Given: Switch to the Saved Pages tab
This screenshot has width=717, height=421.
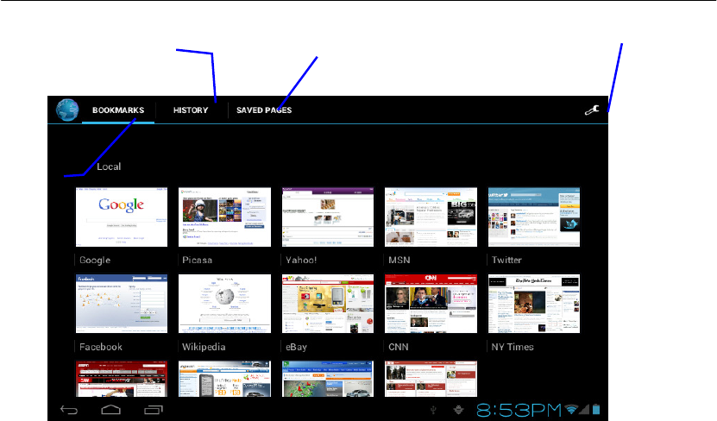Looking at the screenshot, I should pyautogui.click(x=264, y=110).
